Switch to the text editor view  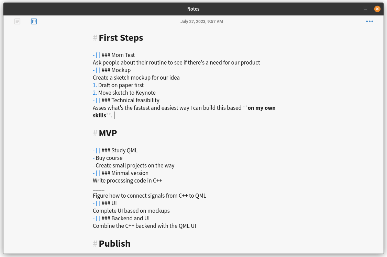click(x=17, y=21)
